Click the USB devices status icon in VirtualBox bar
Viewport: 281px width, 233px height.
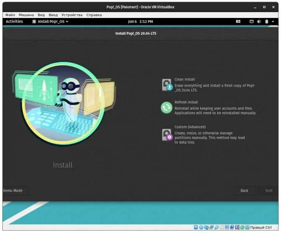pos(216,227)
